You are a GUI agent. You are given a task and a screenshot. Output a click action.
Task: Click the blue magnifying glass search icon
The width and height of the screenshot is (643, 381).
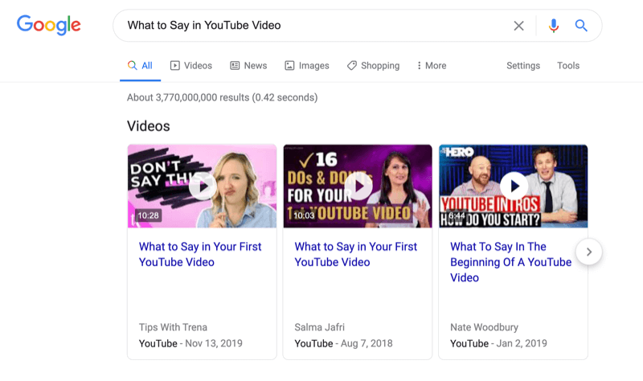(581, 26)
